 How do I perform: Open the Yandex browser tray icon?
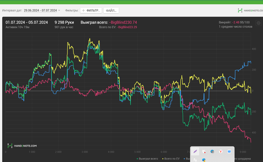pos(221,151)
